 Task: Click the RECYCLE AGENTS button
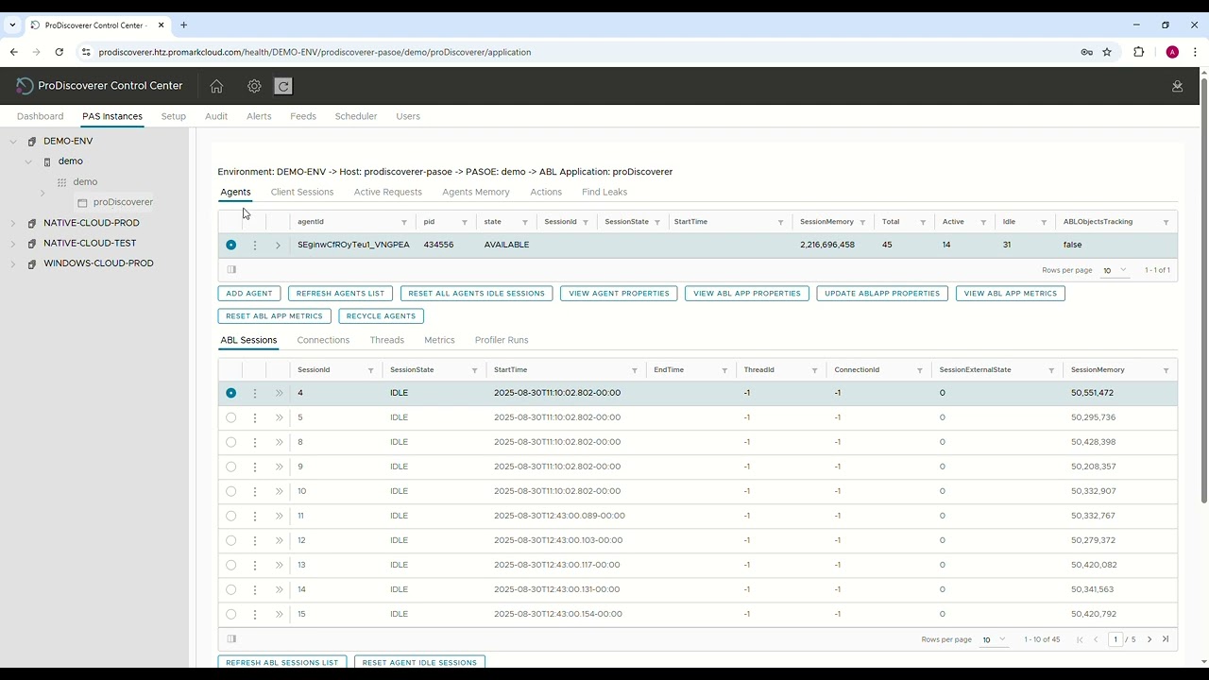(381, 316)
